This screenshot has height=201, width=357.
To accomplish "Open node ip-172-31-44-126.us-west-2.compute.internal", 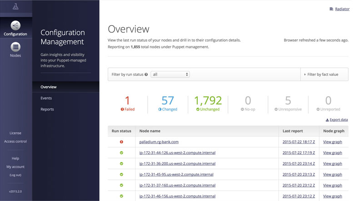I will pos(177,153).
